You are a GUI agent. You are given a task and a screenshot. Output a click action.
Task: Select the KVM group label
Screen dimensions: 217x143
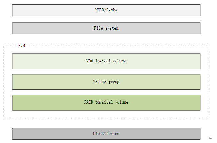point(22,46)
